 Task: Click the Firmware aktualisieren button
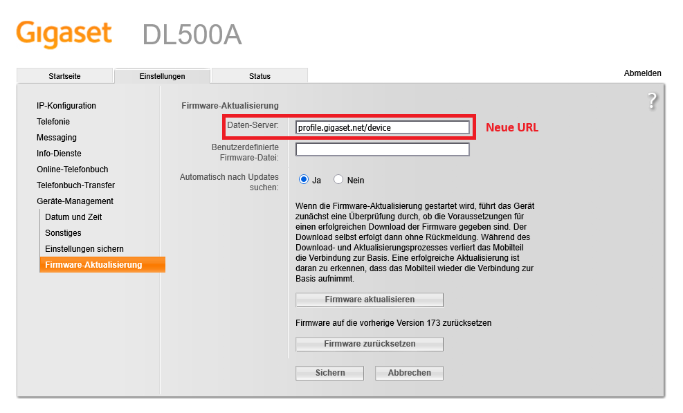pos(369,300)
